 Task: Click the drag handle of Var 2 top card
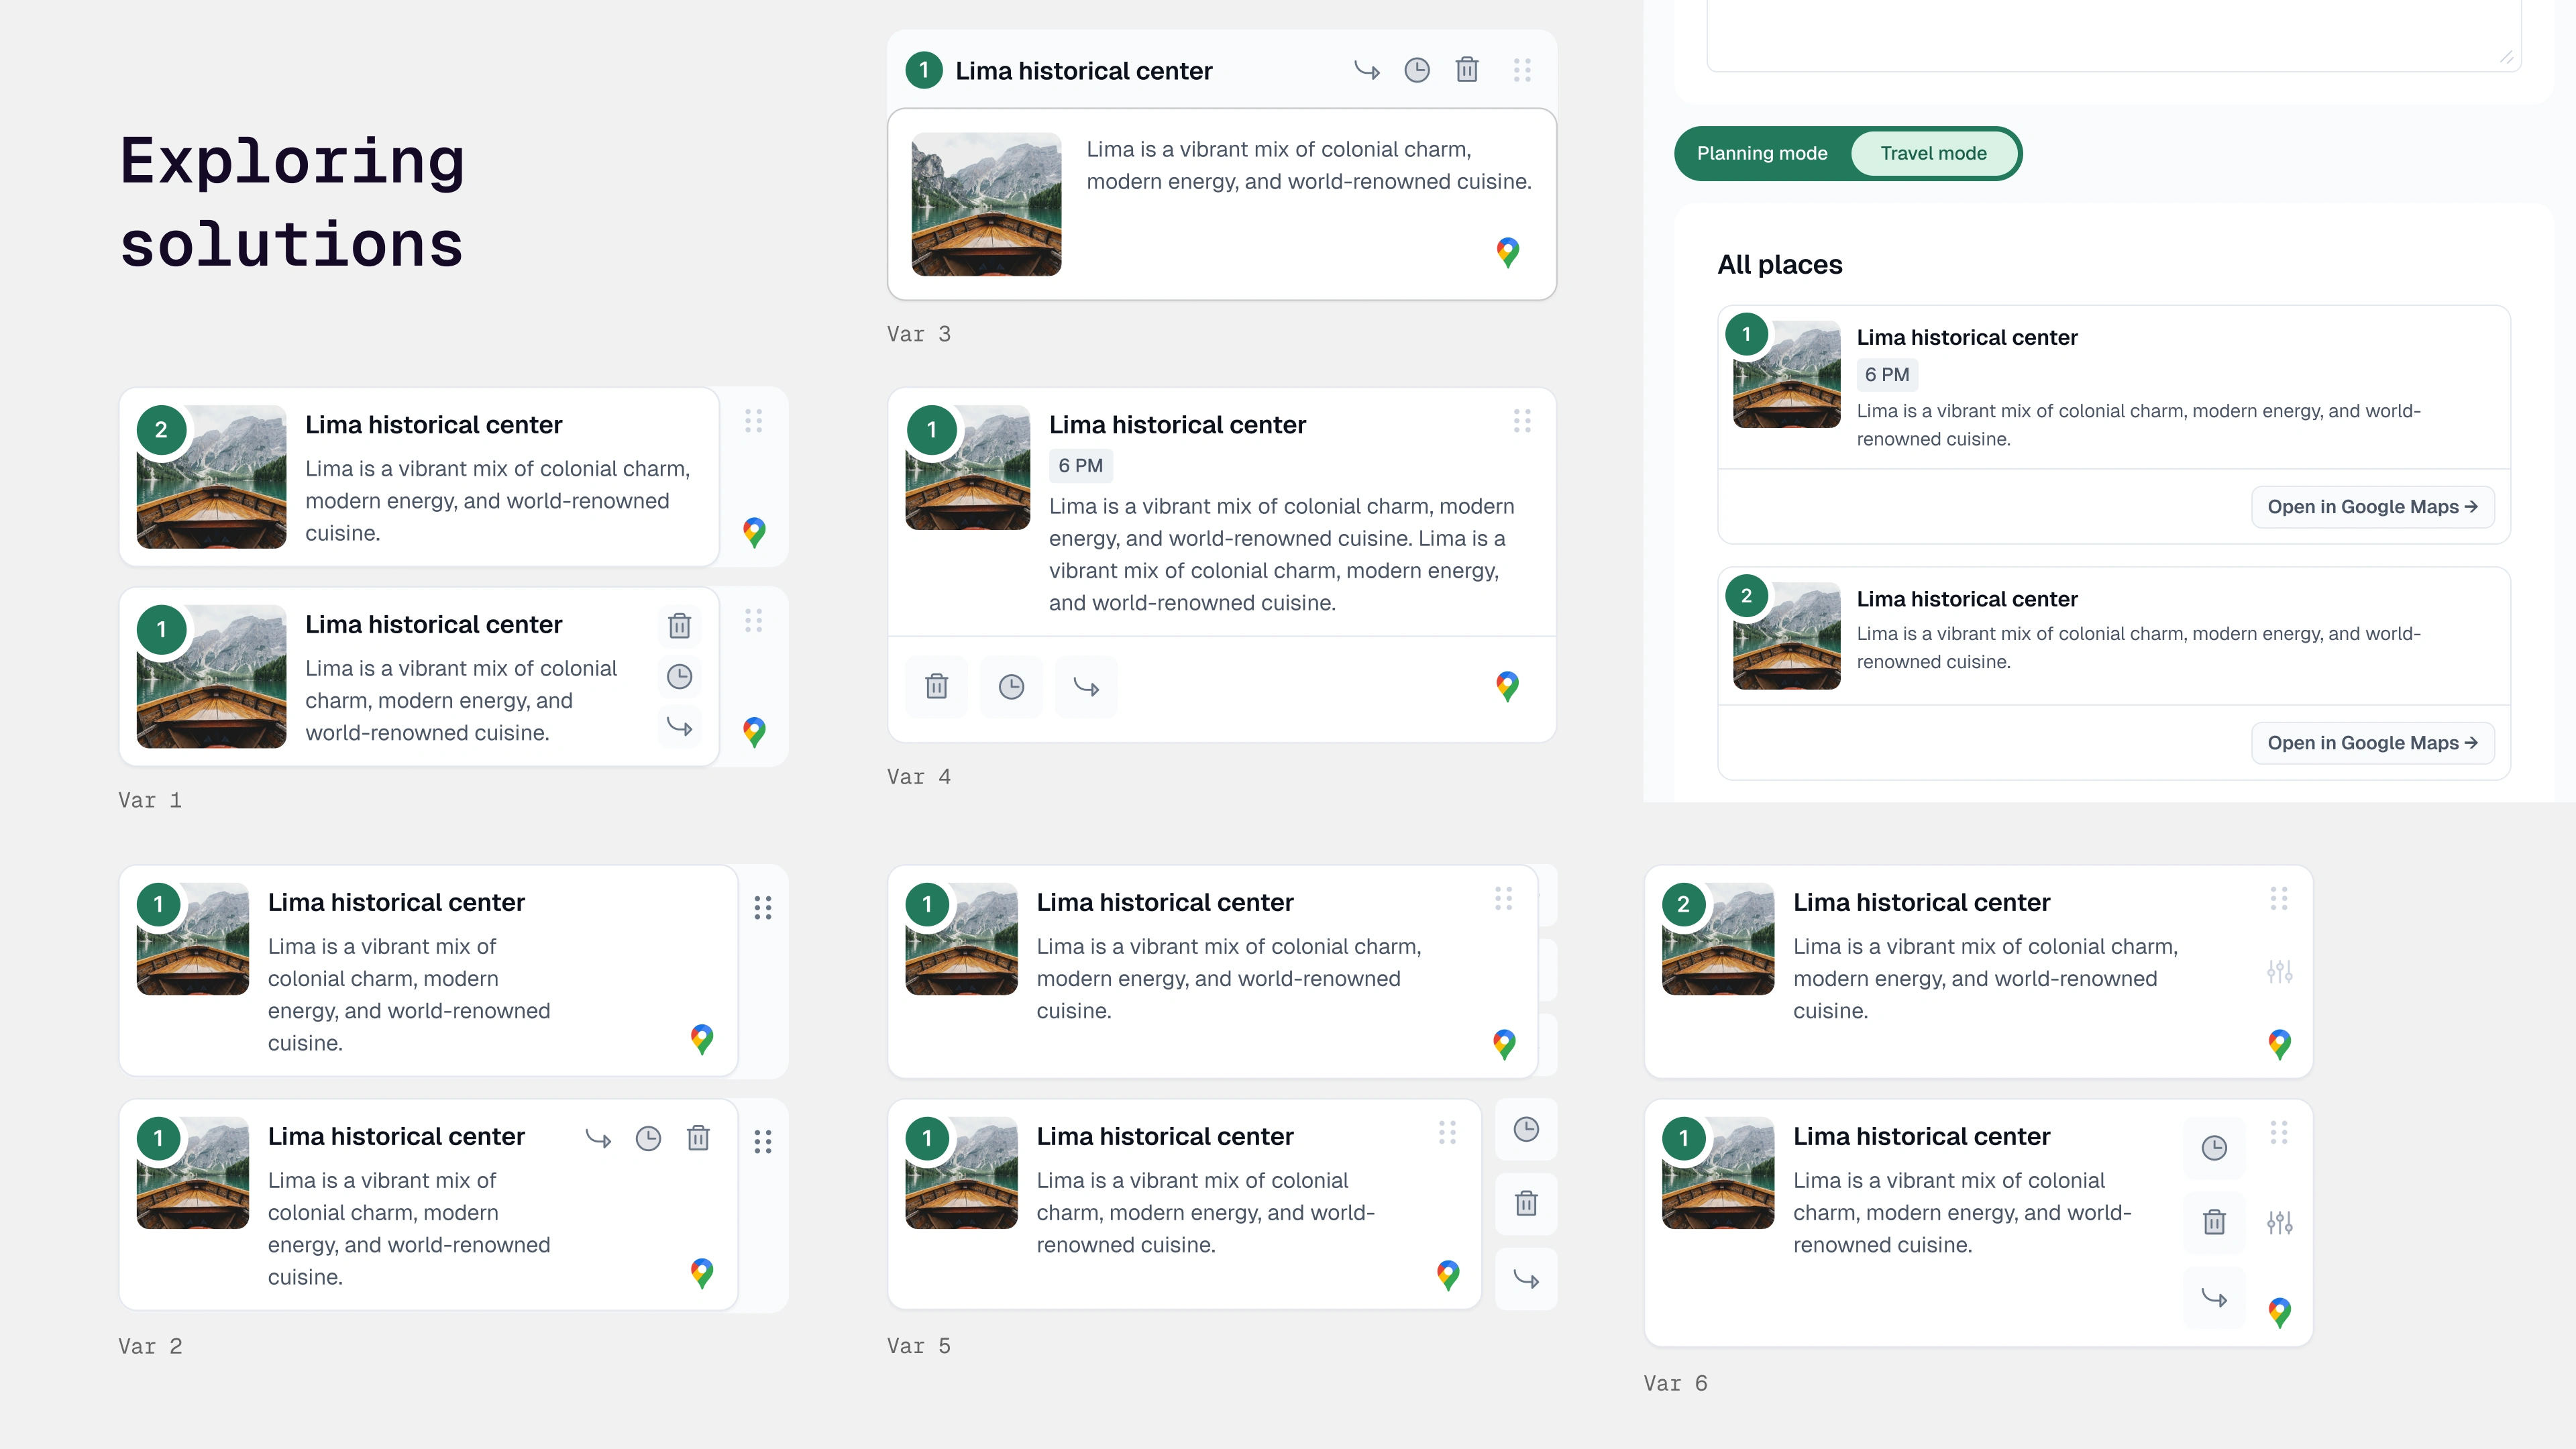[763, 907]
